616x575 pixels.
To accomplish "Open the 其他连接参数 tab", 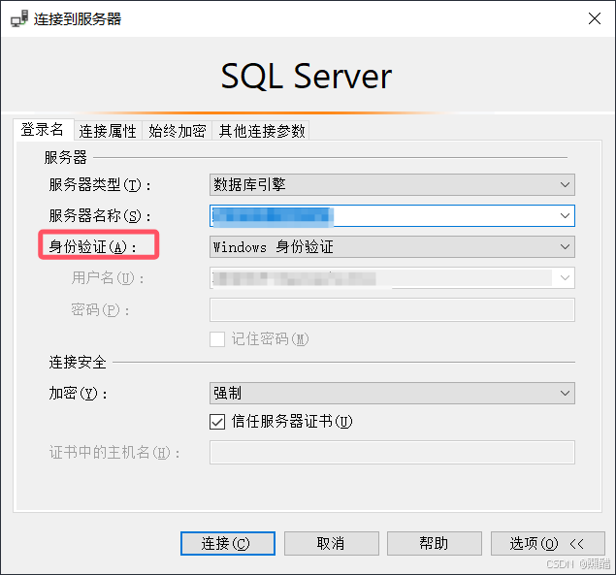I will (x=262, y=131).
